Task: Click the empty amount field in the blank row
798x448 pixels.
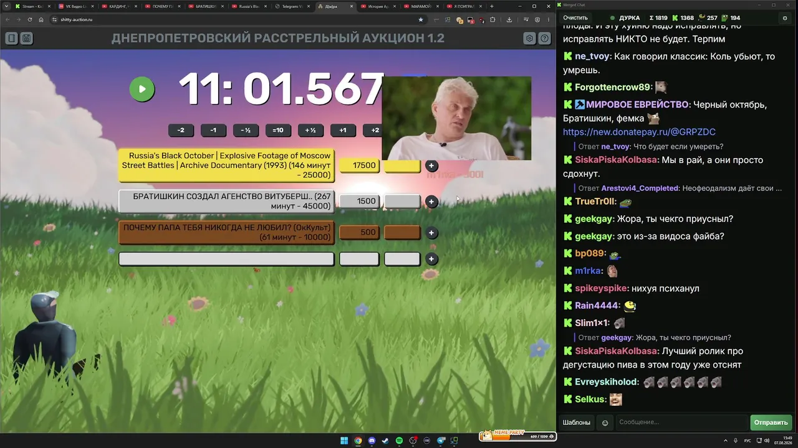Action: coord(359,259)
